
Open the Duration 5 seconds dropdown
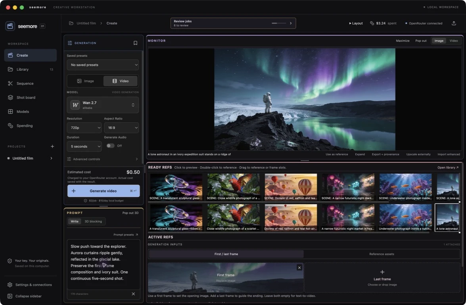(x=84, y=147)
